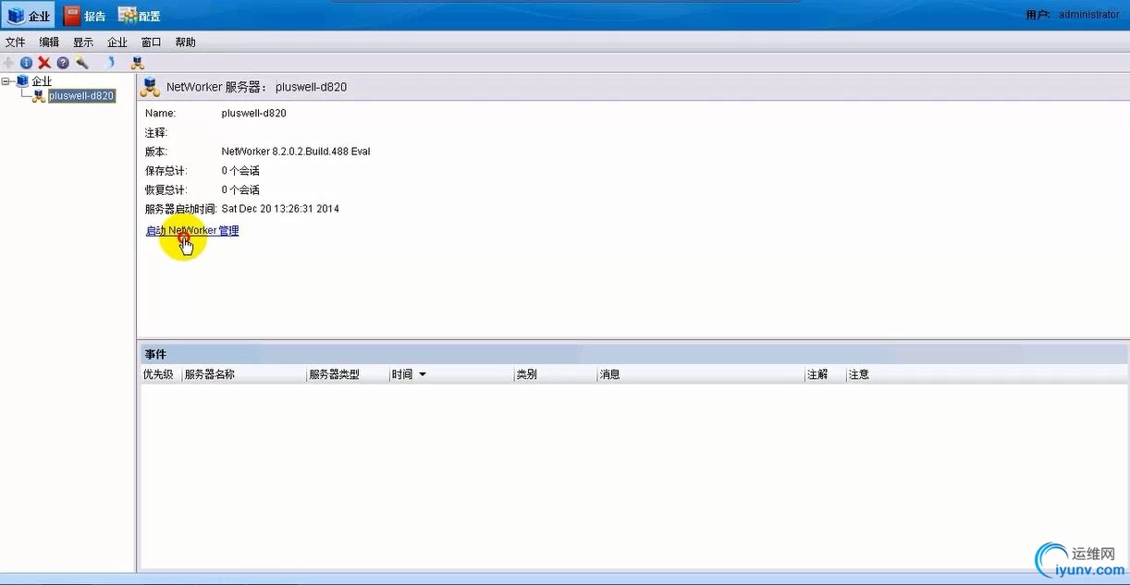This screenshot has height=585, width=1130.
Task: Open the 企业 menu in the menu bar
Action: click(117, 43)
